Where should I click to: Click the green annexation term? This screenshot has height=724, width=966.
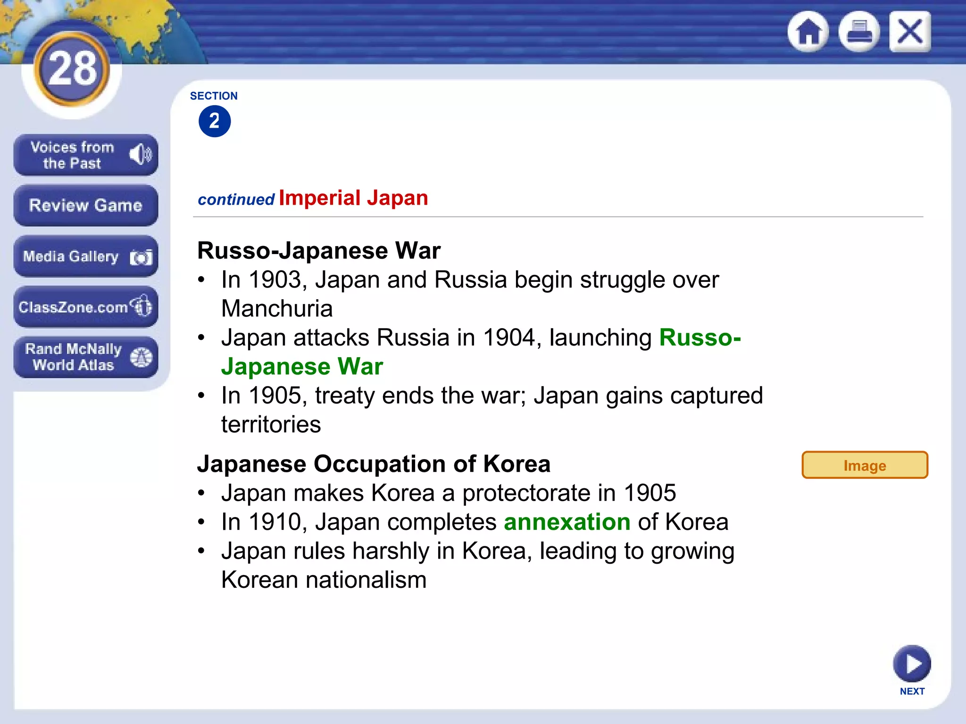pos(567,522)
